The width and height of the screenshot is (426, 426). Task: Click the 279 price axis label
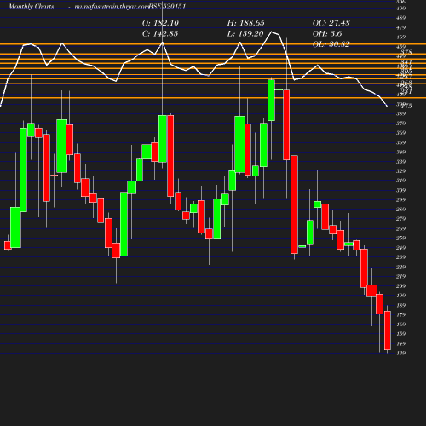click(x=400, y=219)
